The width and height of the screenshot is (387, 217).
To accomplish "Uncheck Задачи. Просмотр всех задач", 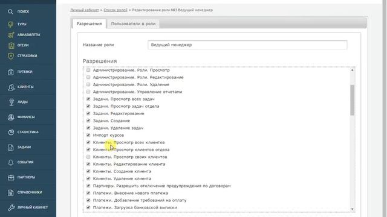I will (x=88, y=99).
